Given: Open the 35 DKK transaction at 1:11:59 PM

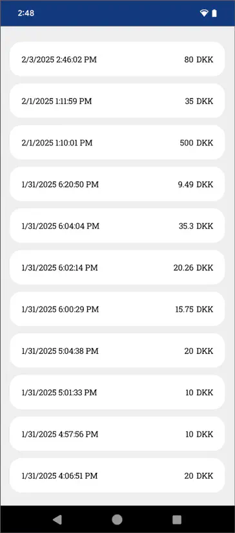Looking at the screenshot, I should pos(117,101).
